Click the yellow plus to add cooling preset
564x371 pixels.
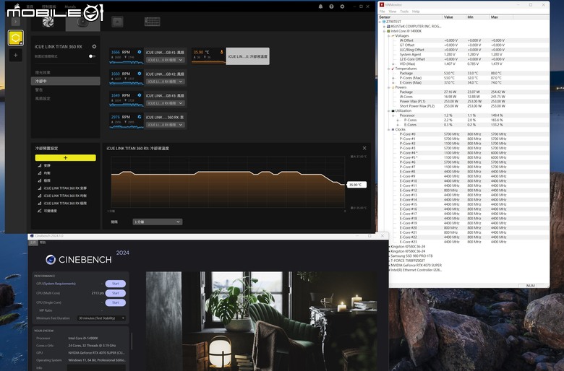coord(66,157)
